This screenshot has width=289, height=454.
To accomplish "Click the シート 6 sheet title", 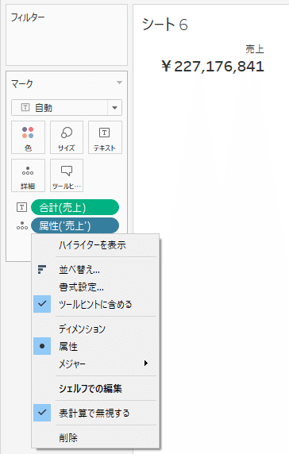I will pyautogui.click(x=164, y=25).
